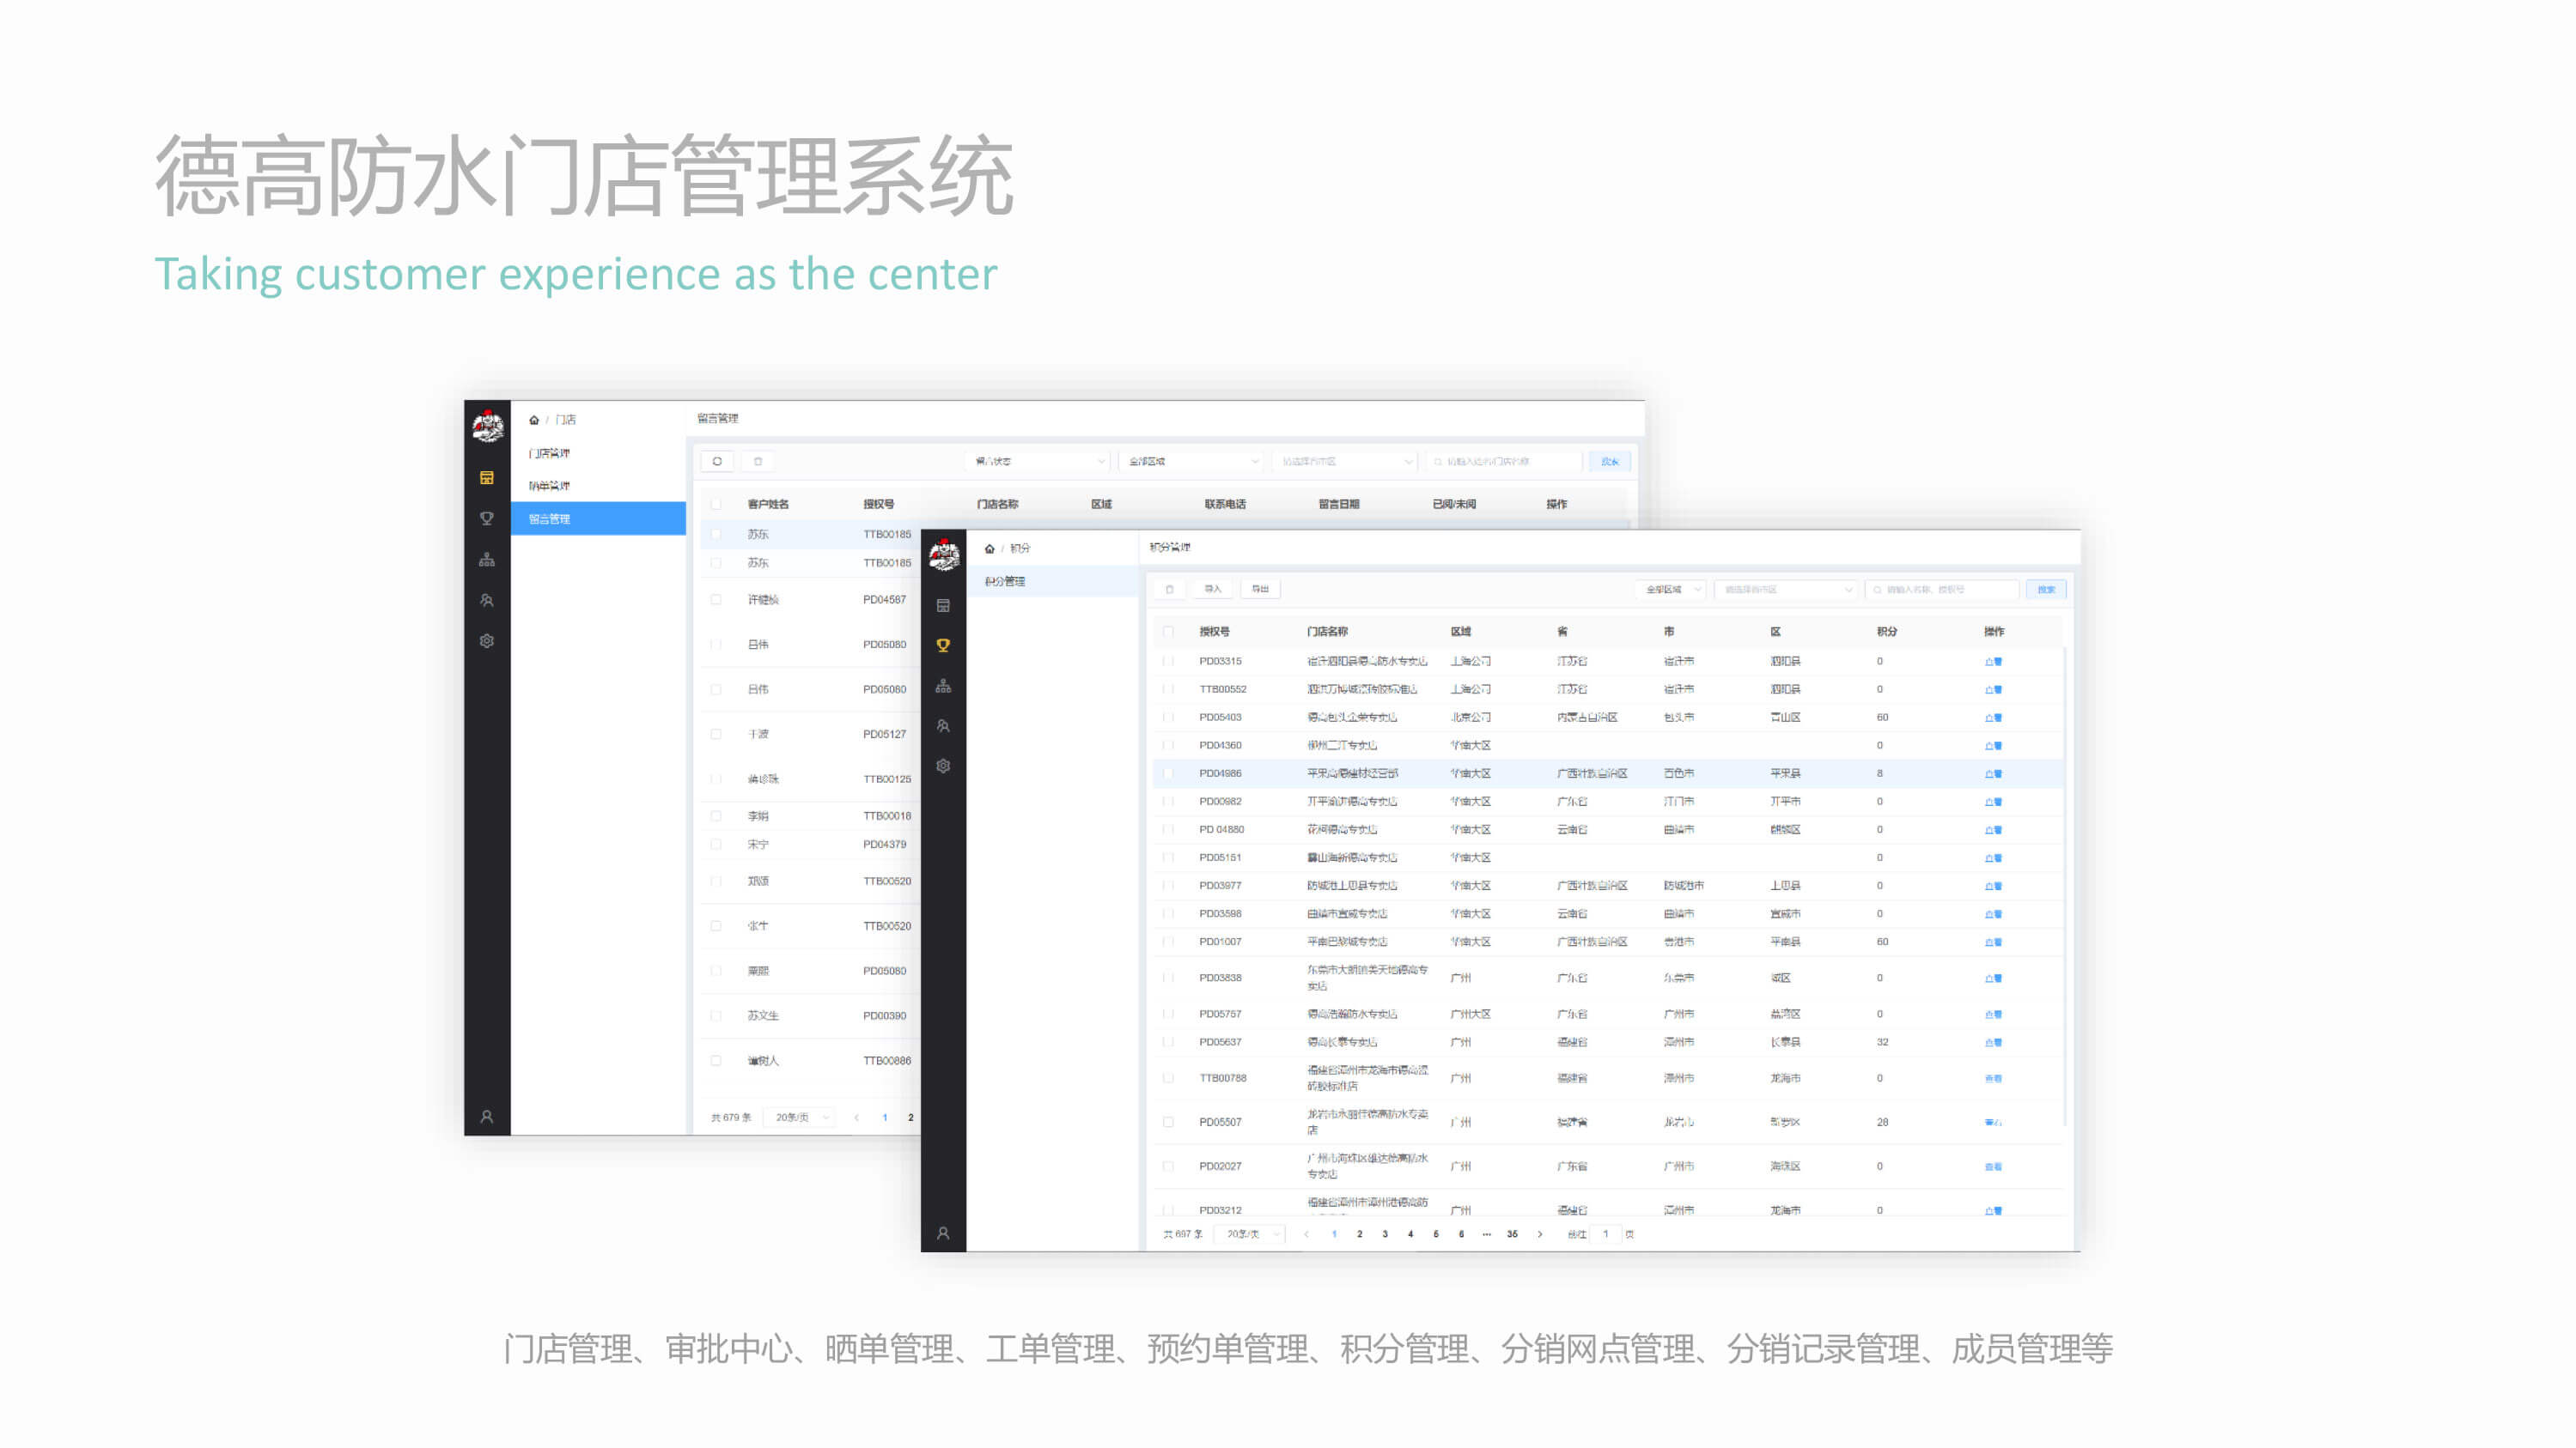Screen dimensions: 2576x1448
Task: Click the 导入 import button in 积分管理
Action: 1213,590
